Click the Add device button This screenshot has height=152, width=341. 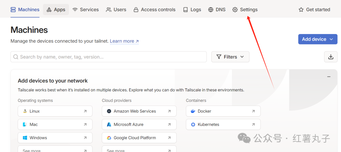pos(318,39)
